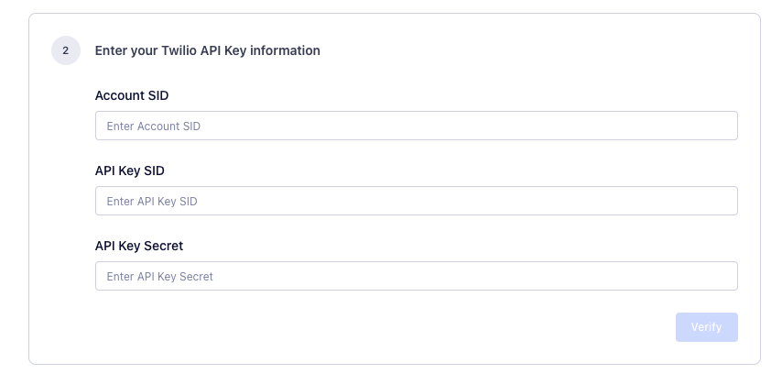This screenshot has height=374, width=782.
Task: Select the last text box above Verify
Action: [x=416, y=276]
